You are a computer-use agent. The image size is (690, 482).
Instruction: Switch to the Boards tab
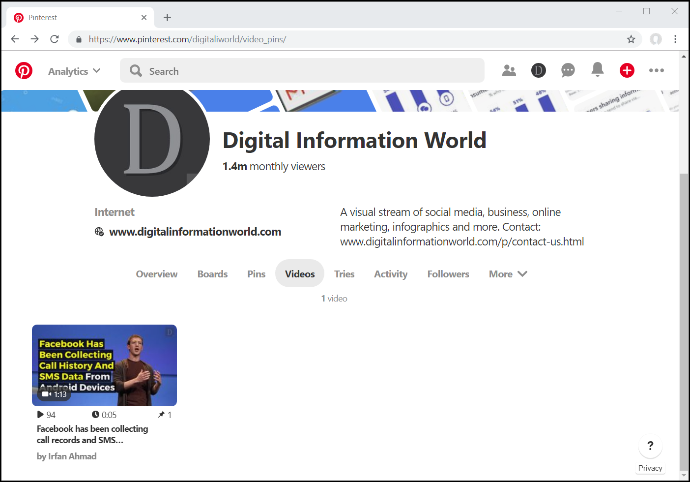212,274
